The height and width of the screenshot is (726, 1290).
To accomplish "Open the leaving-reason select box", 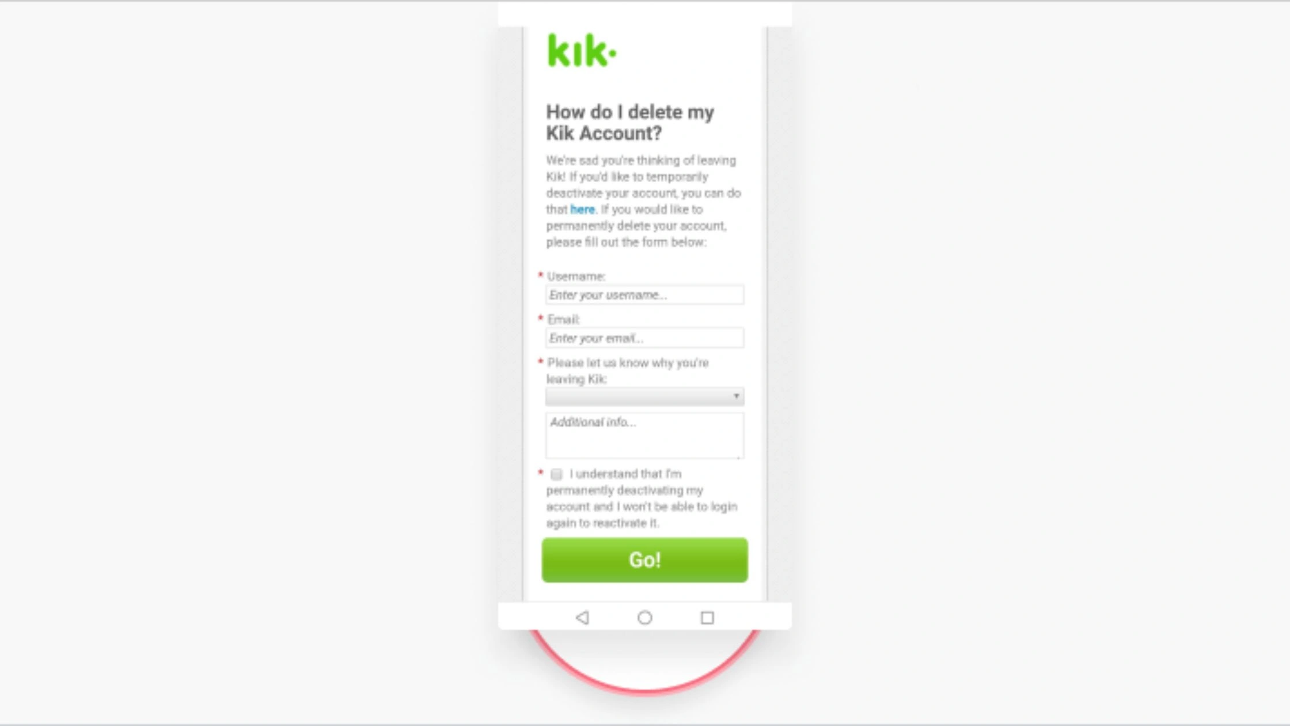I will tap(644, 396).
